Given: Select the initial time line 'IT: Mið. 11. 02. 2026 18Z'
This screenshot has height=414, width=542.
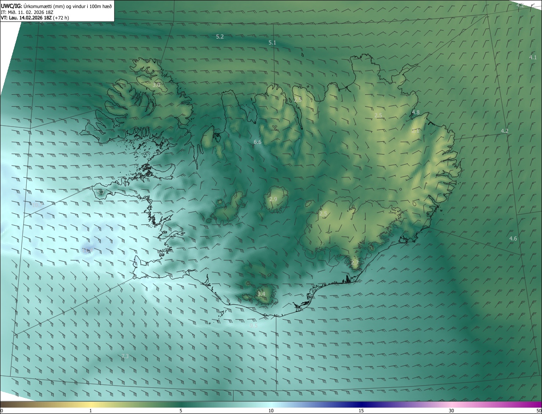Looking at the screenshot, I should (x=27, y=12).
